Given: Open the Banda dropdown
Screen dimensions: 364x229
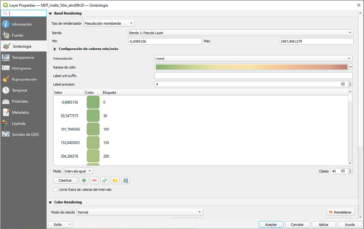Looking at the screenshot, I should coord(241,33).
